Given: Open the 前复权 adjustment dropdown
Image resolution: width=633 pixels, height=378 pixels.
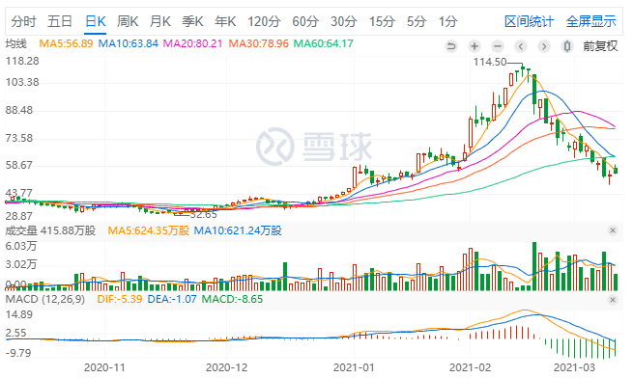Looking at the screenshot, I should 600,46.
